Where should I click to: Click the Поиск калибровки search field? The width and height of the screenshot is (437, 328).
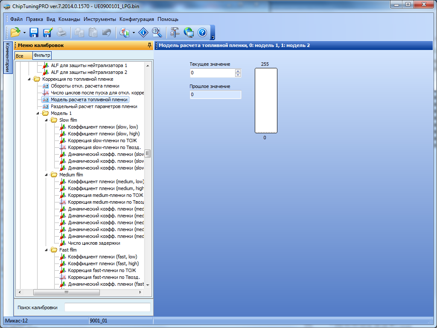(x=107, y=307)
